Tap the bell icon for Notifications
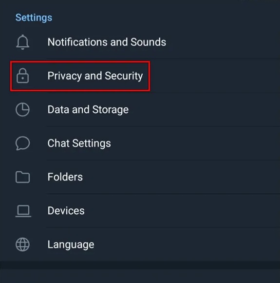The height and width of the screenshot is (283, 280). click(22, 42)
